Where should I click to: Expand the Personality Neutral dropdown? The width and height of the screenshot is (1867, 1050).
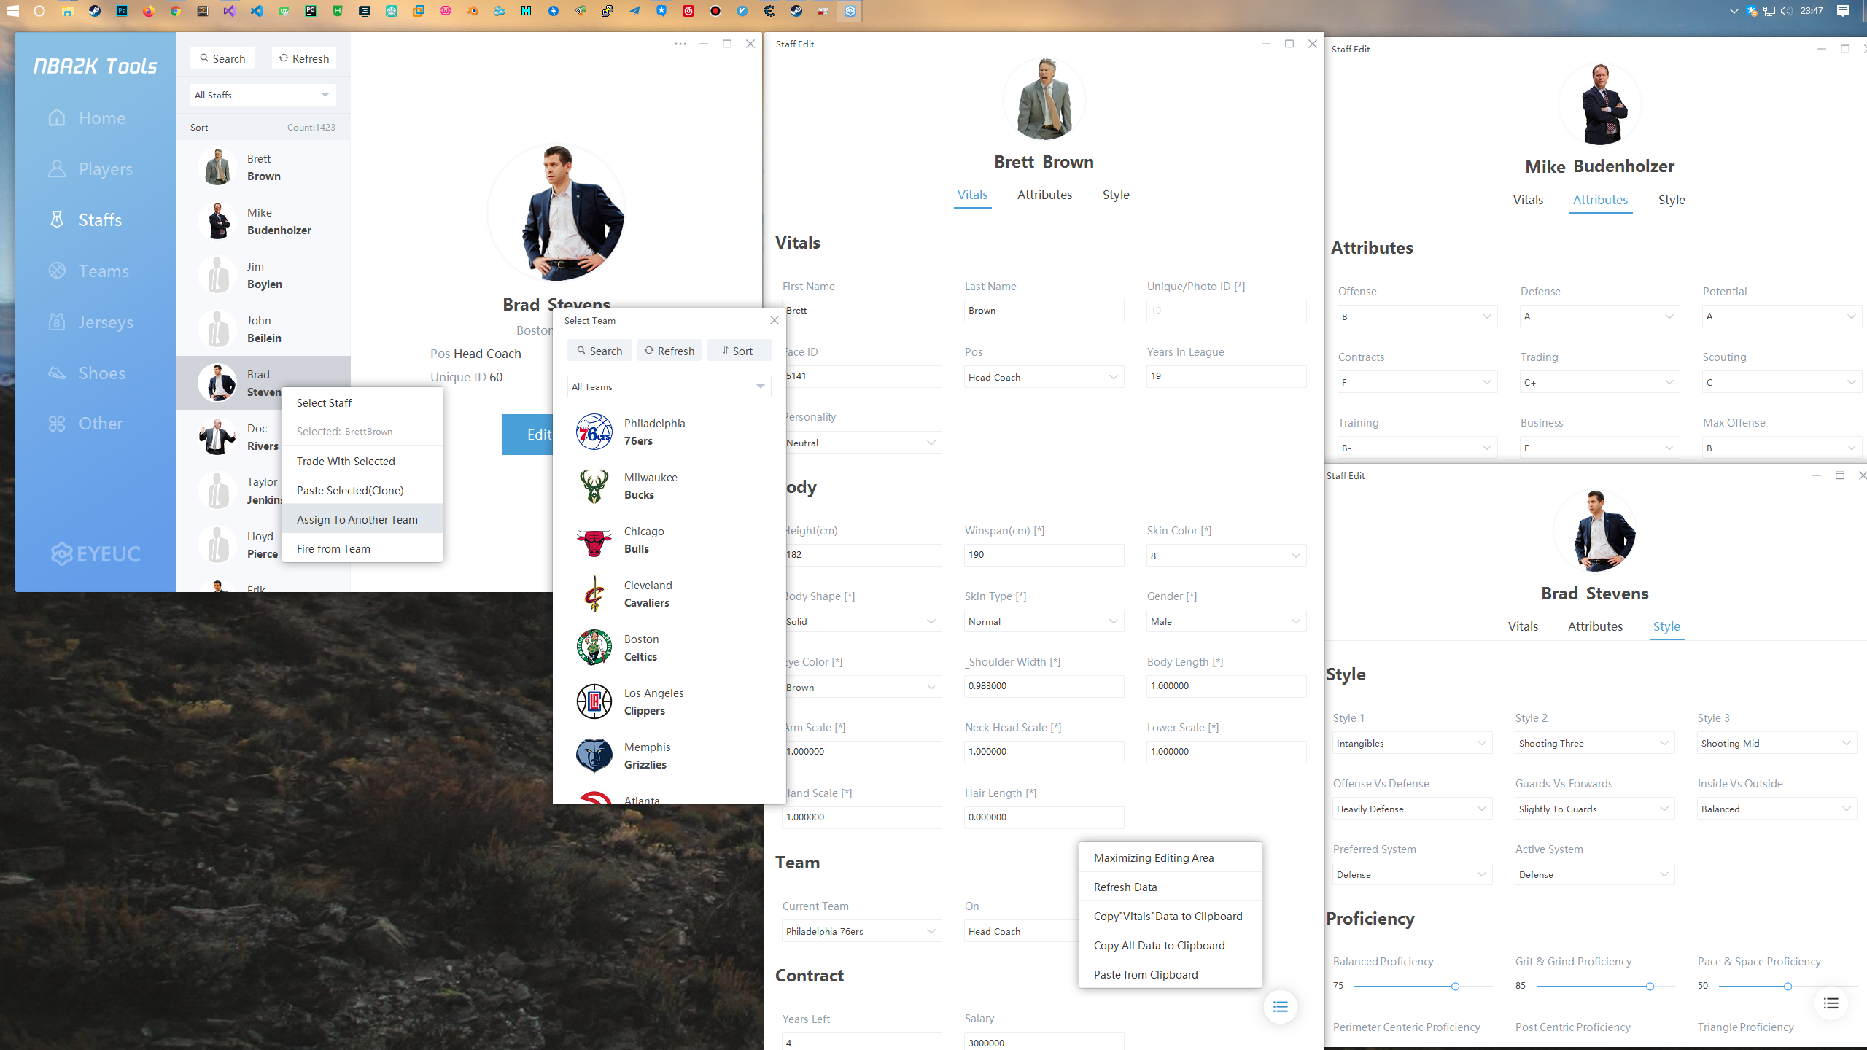coord(861,443)
